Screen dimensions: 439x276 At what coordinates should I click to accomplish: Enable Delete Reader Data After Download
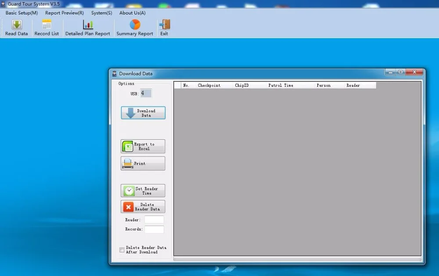[122, 250]
